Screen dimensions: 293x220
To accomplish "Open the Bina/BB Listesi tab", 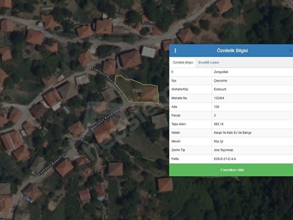I will click(209, 62).
